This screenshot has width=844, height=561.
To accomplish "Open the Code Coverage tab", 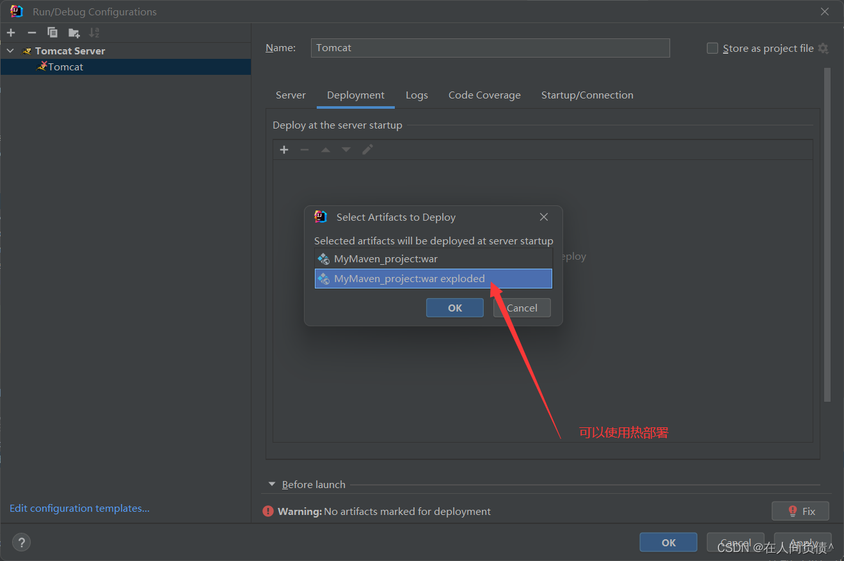I will (484, 95).
